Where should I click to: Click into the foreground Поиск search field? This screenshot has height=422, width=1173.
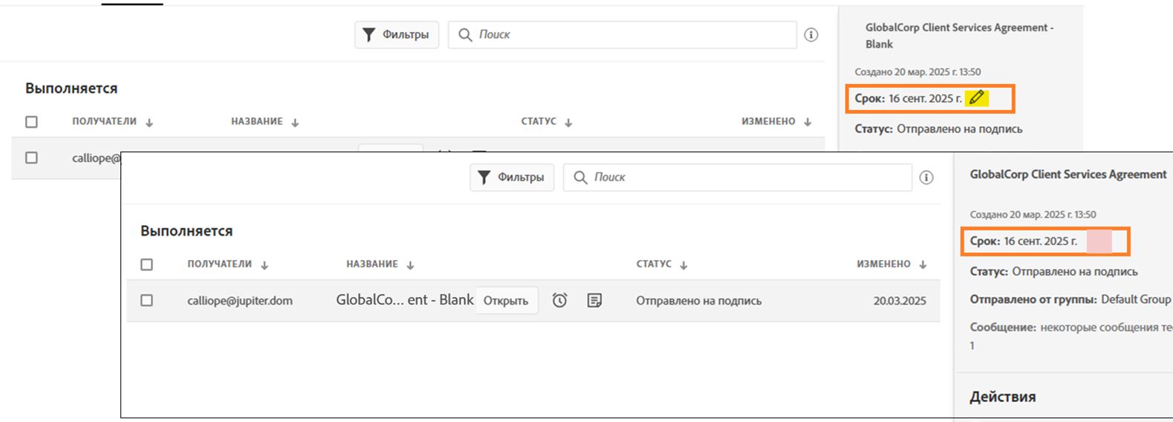pyautogui.click(x=743, y=178)
